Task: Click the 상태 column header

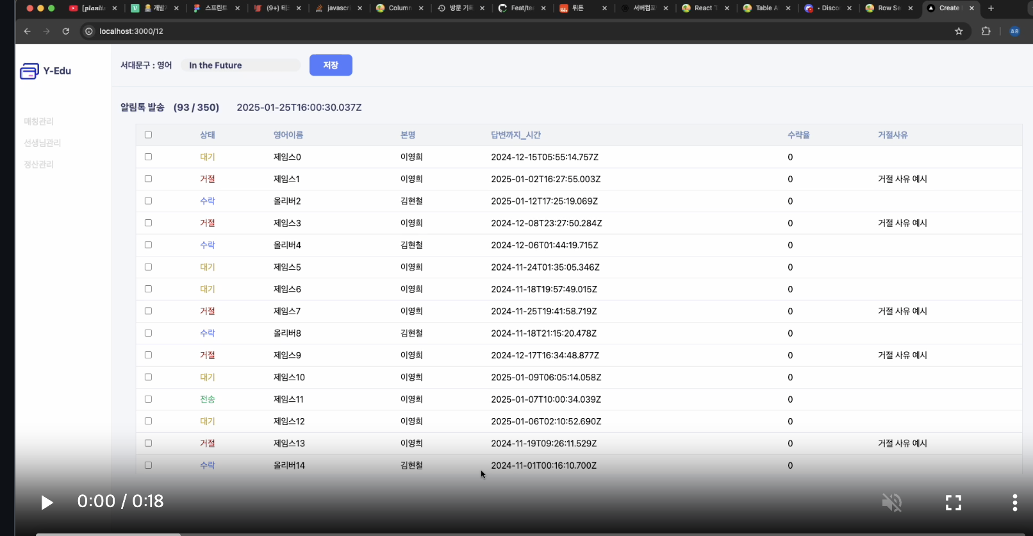Action: [208, 135]
